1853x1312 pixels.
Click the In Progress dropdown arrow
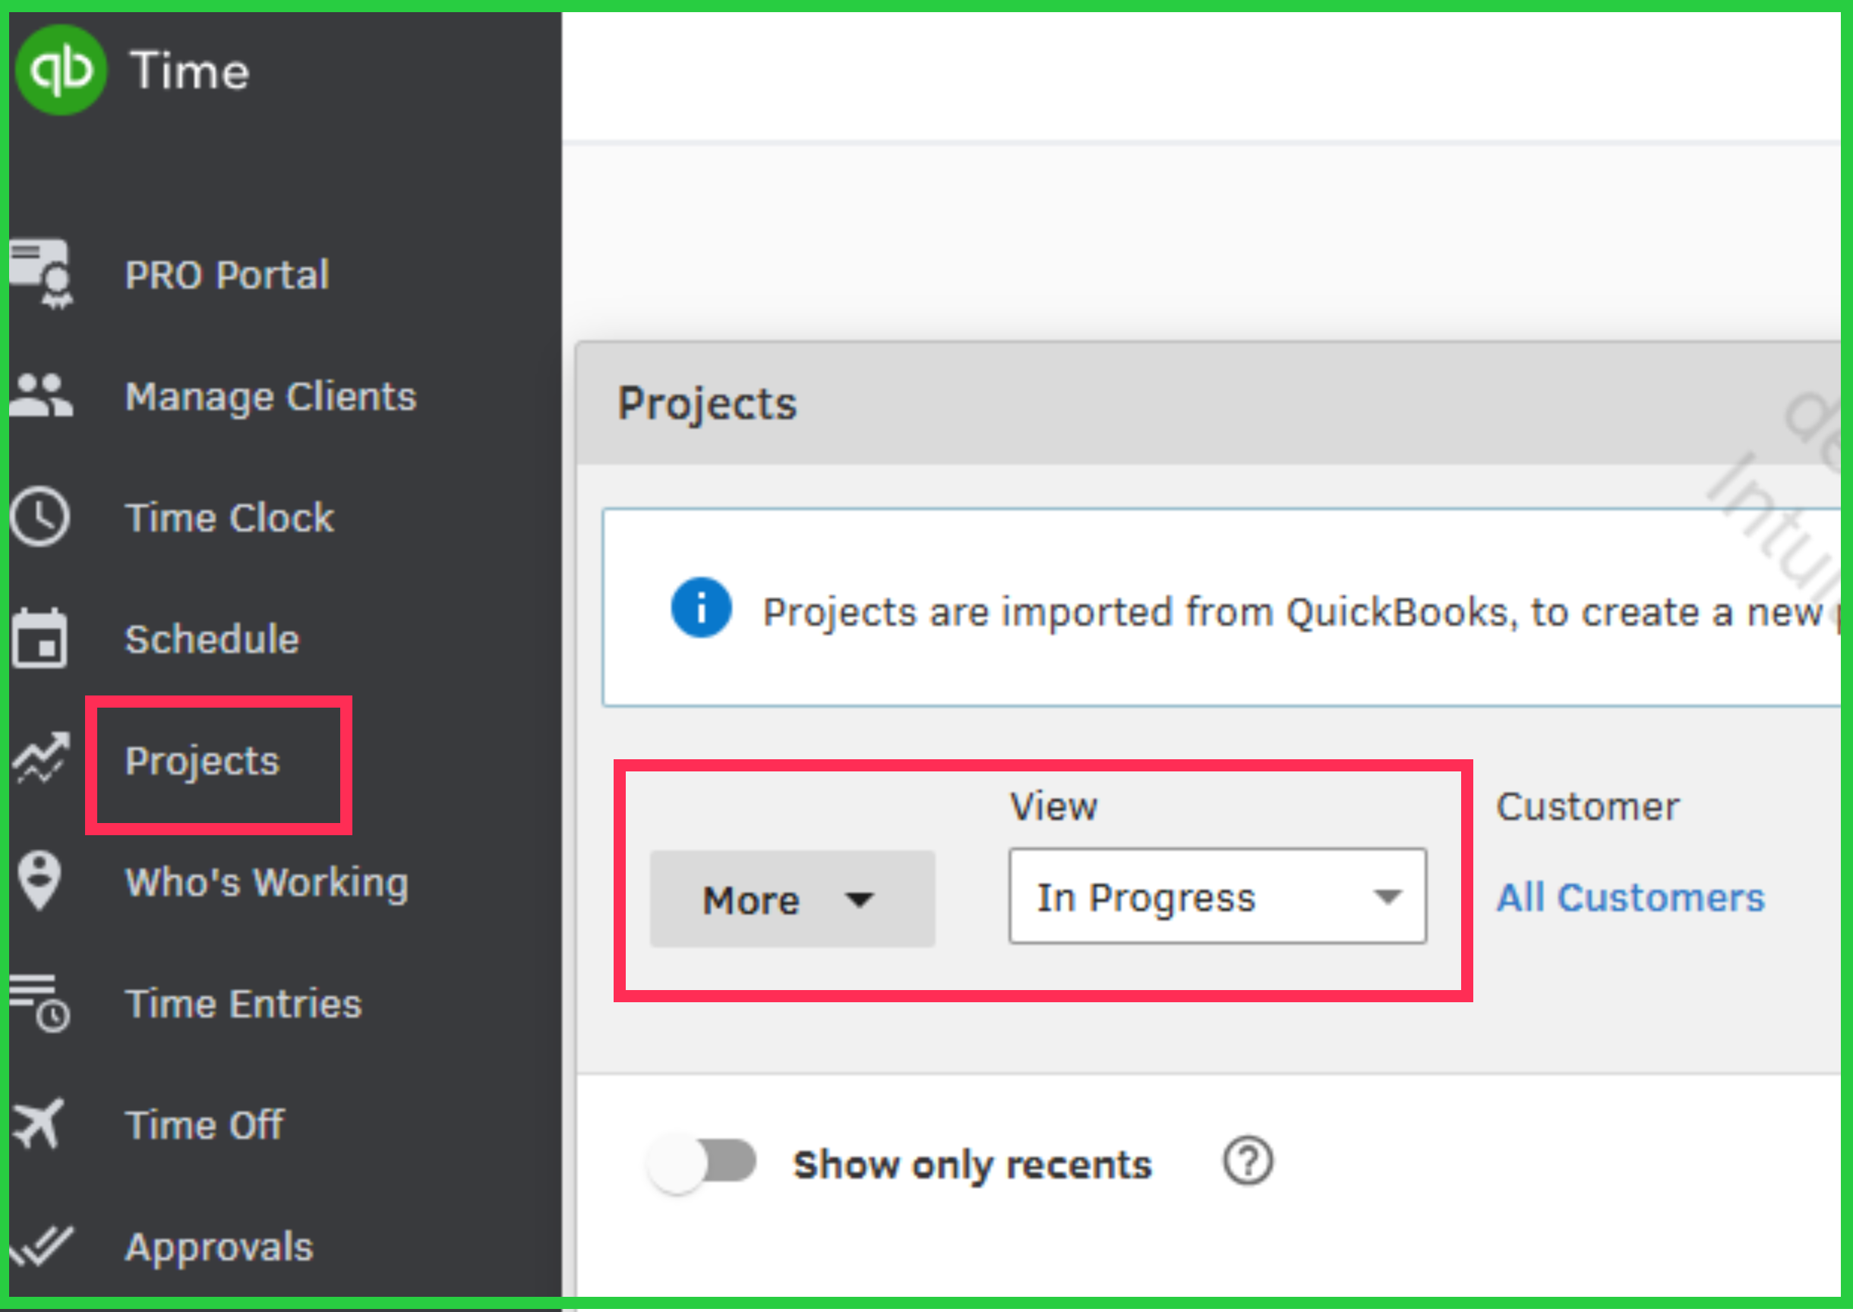click(1387, 897)
